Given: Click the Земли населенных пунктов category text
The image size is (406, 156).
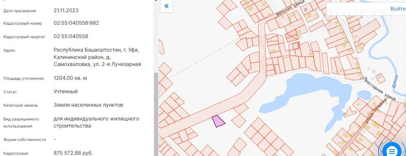Looking at the screenshot, I should 88,105.
